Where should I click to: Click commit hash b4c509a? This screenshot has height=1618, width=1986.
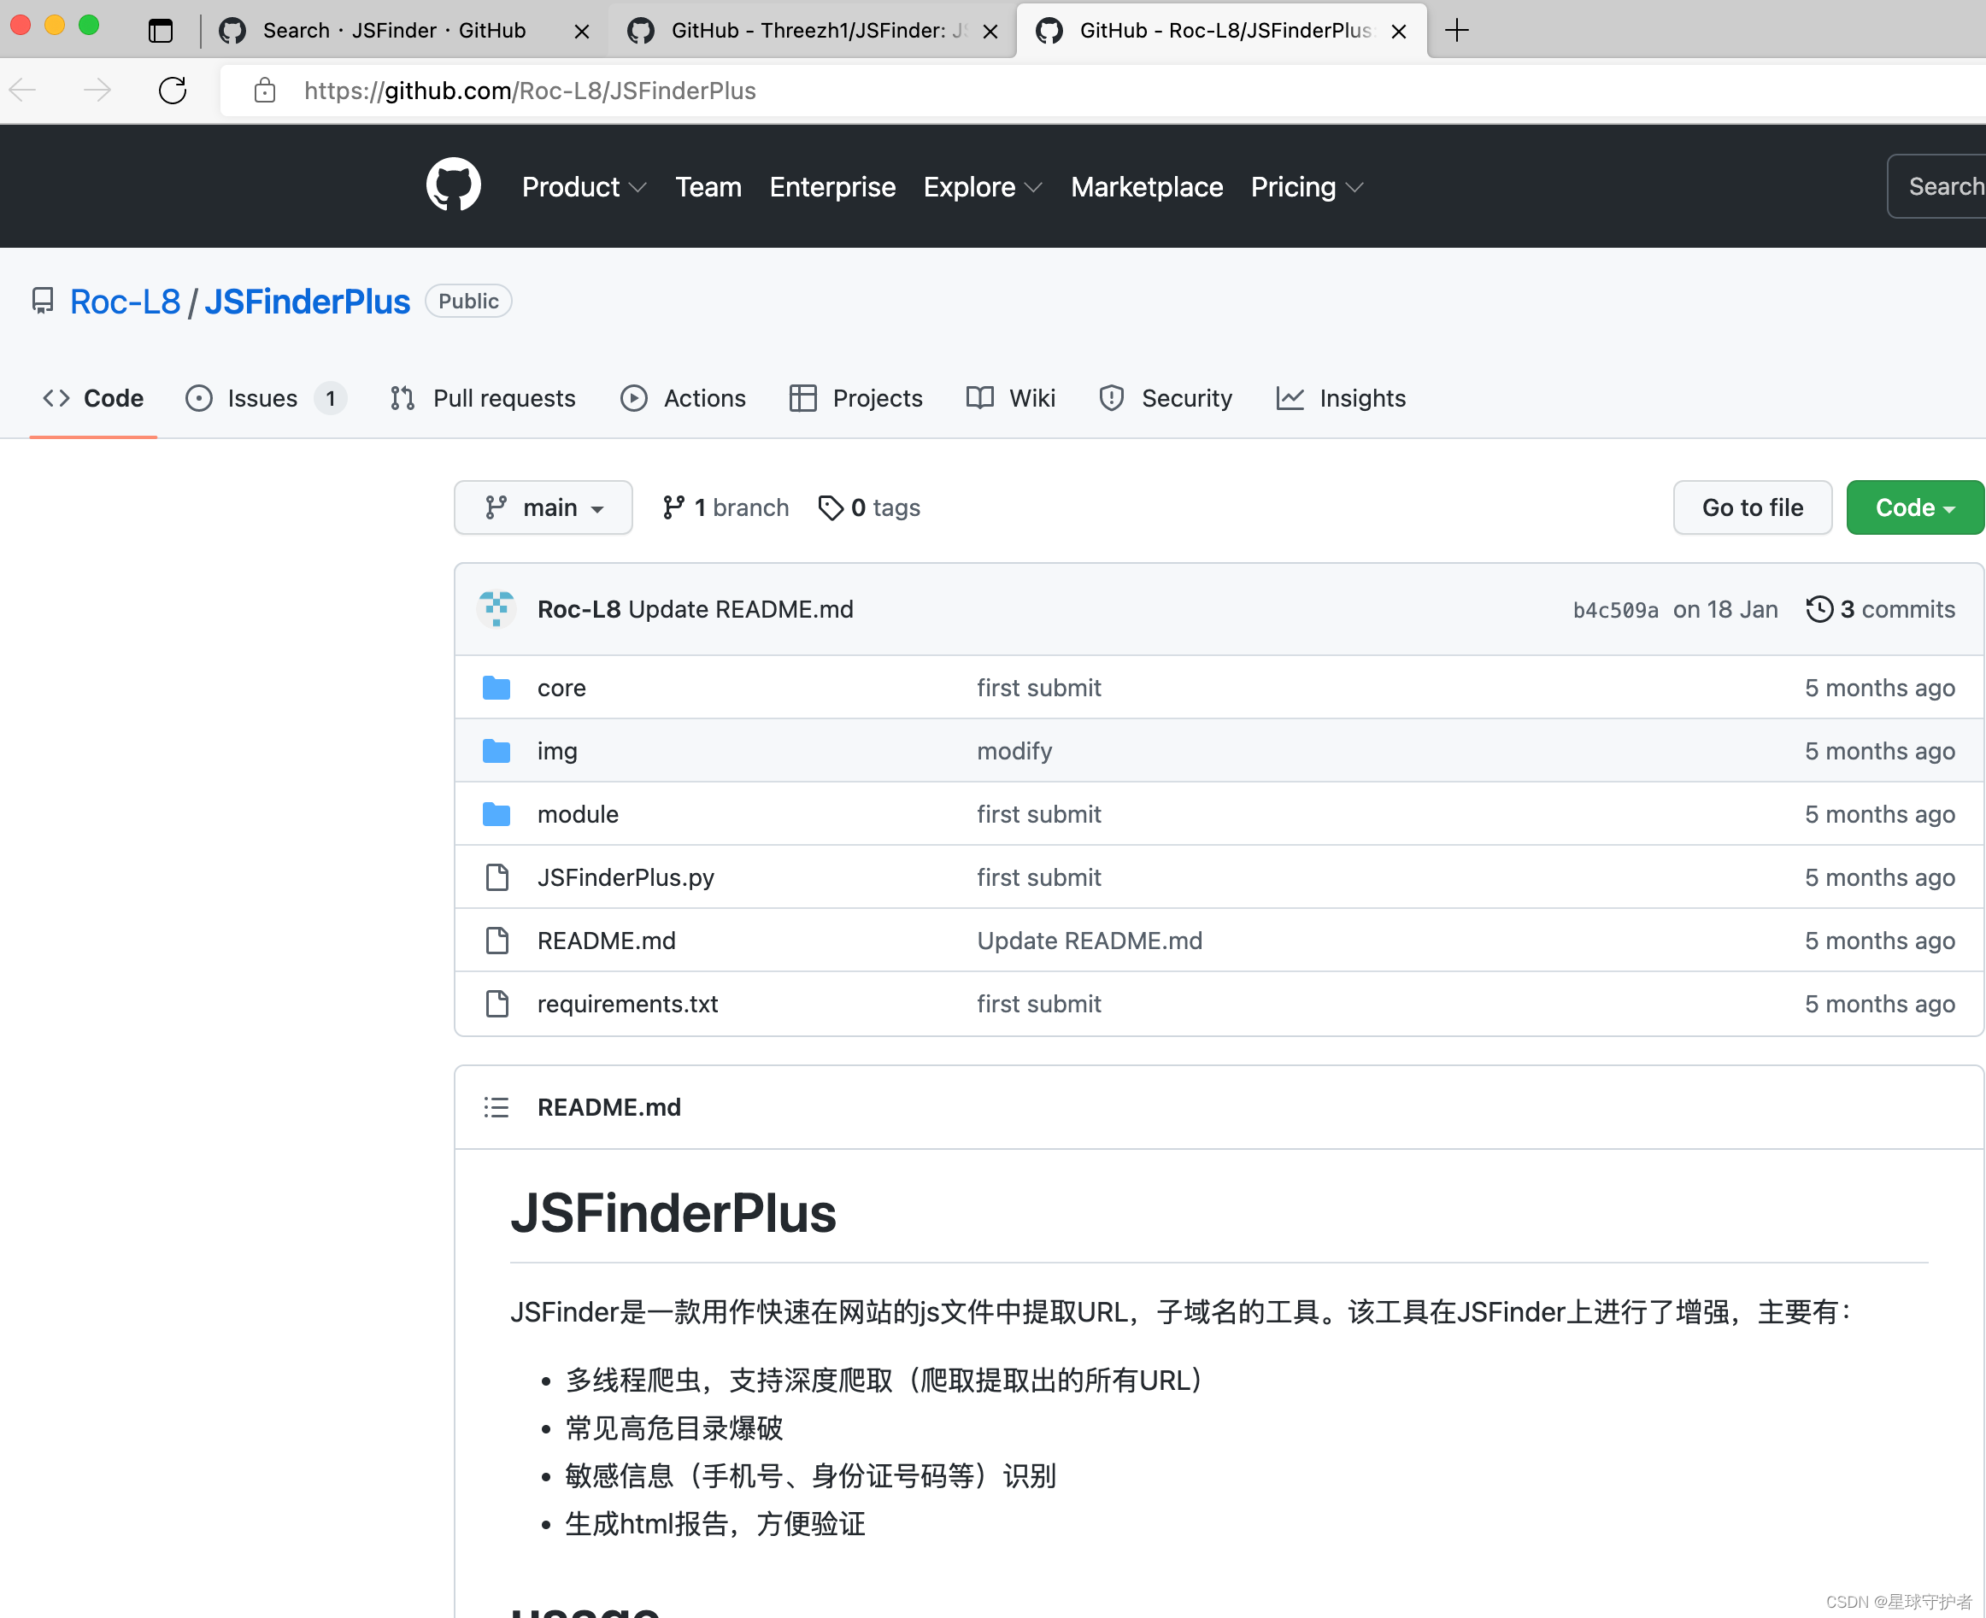coord(1616,611)
